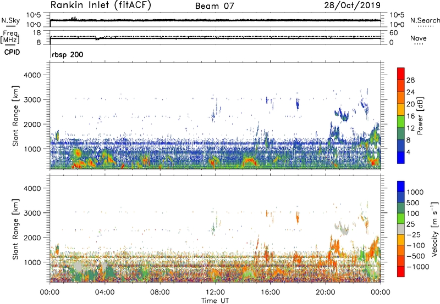Click the '3000' tick in the velocity panel
The image size is (440, 304).
pyautogui.click(x=32, y=213)
